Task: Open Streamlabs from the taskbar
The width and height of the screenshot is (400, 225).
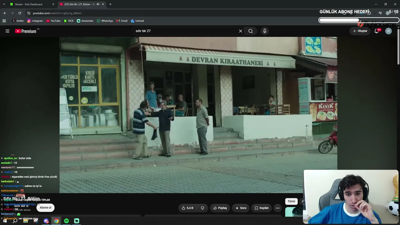Action: (x=77, y=221)
